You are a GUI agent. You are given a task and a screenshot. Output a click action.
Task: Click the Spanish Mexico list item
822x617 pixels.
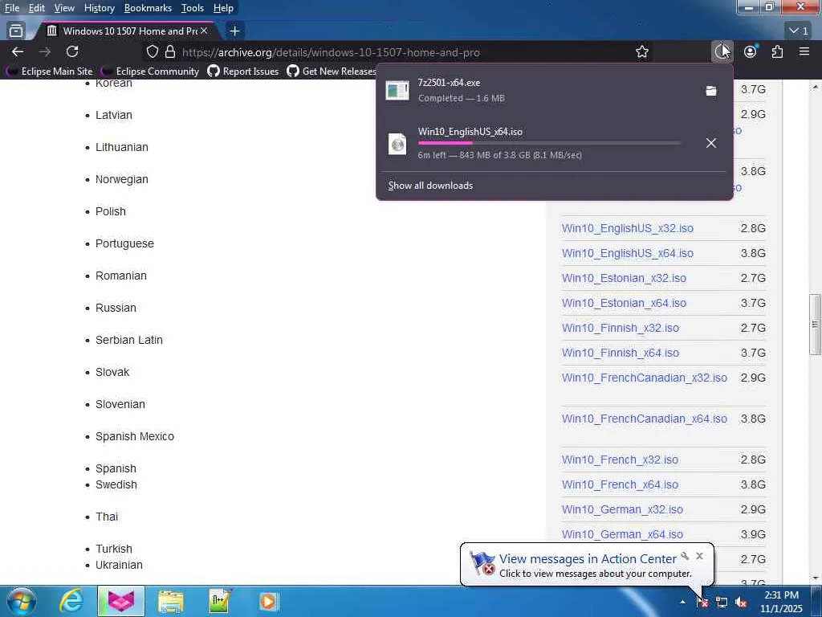135,436
